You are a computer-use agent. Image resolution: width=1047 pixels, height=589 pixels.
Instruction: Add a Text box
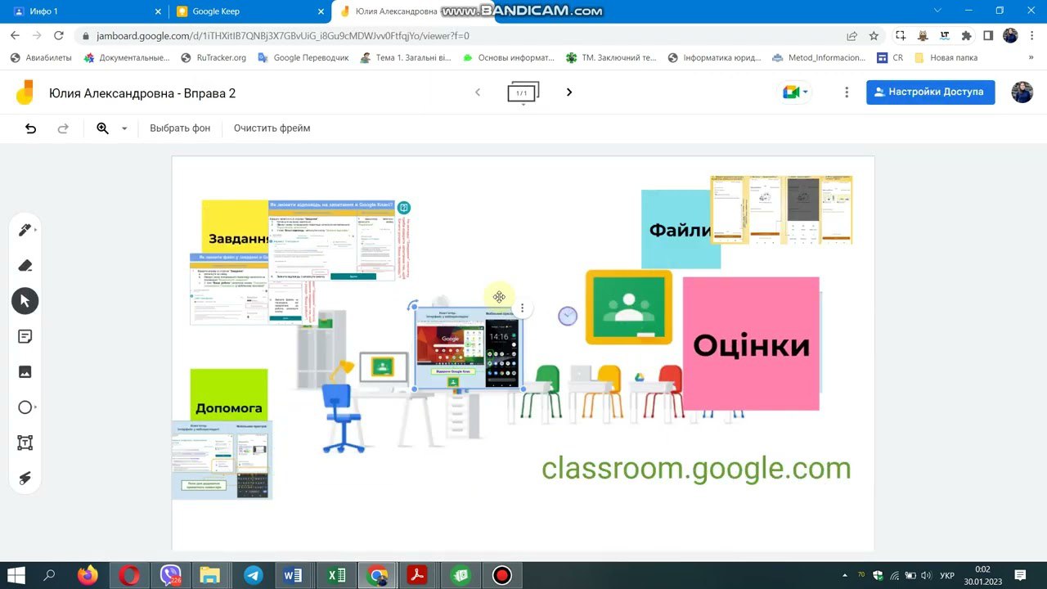pyautogui.click(x=25, y=443)
